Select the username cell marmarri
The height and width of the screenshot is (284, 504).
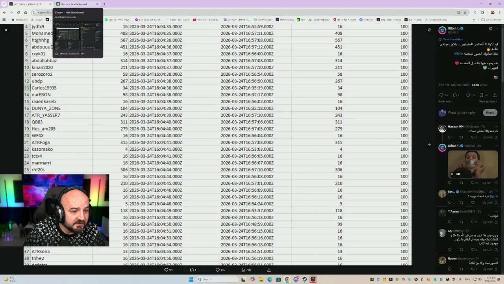coord(61,163)
